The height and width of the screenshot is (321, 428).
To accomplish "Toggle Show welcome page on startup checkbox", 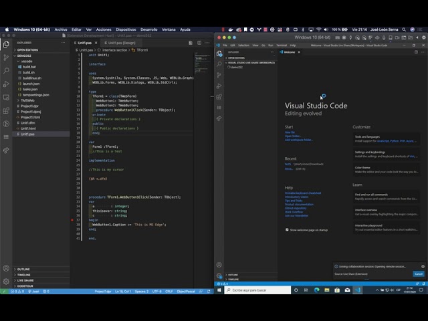I will 287,230.
